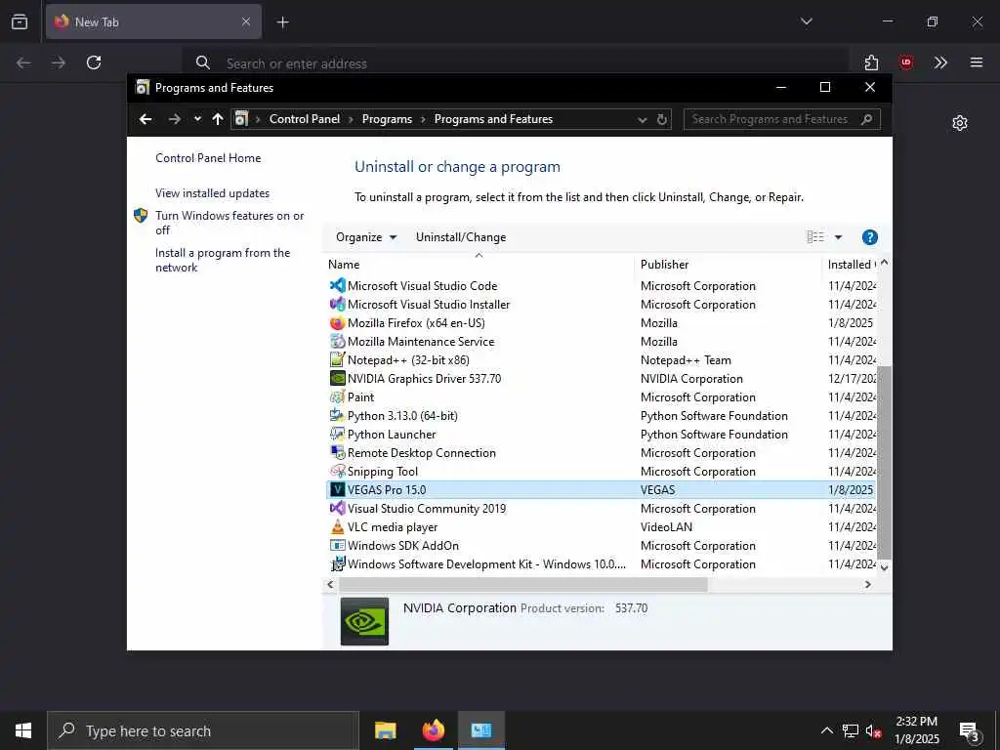Click the vertical scrollbar thumb in list

(884, 462)
